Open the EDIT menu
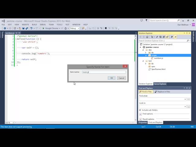This screenshot has height=147, width=196. point(9,24)
